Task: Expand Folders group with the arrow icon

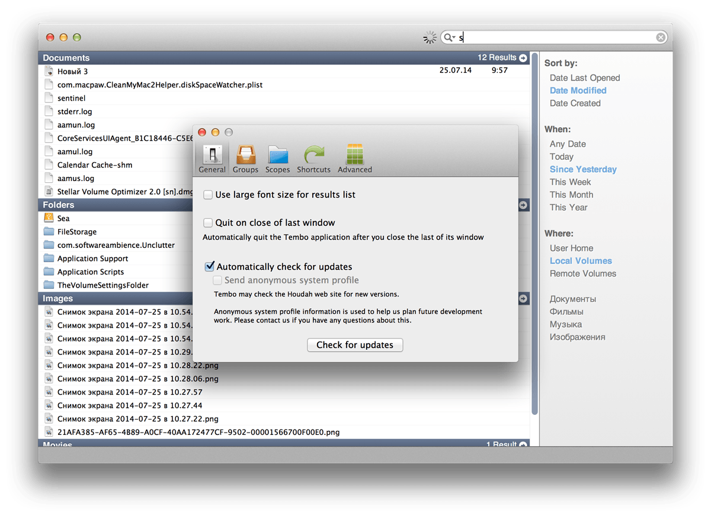Action: pyautogui.click(x=523, y=205)
